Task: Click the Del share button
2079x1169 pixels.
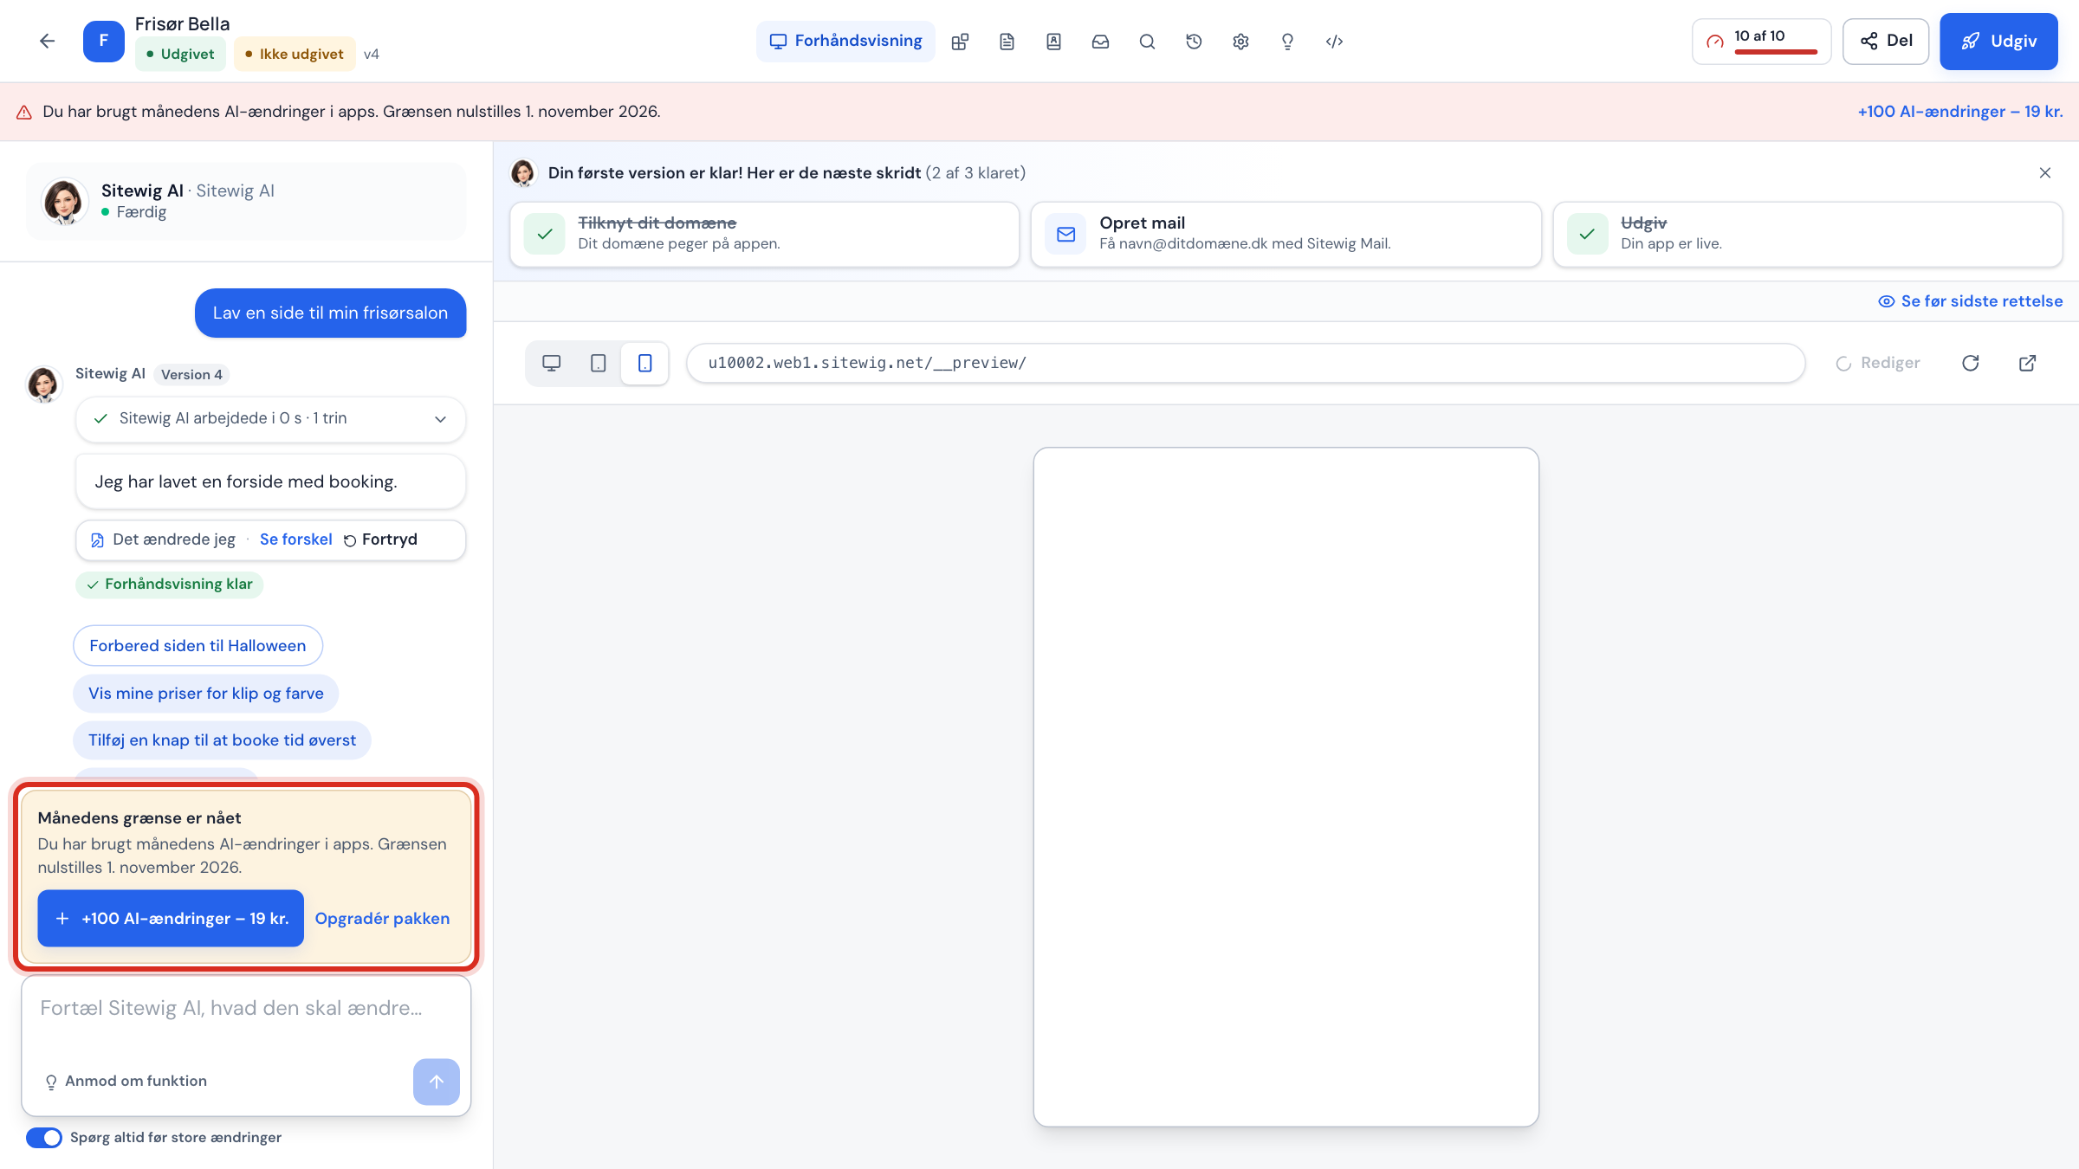Action: click(x=1886, y=41)
